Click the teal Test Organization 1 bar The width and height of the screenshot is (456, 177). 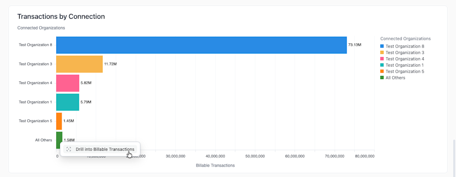(67, 102)
